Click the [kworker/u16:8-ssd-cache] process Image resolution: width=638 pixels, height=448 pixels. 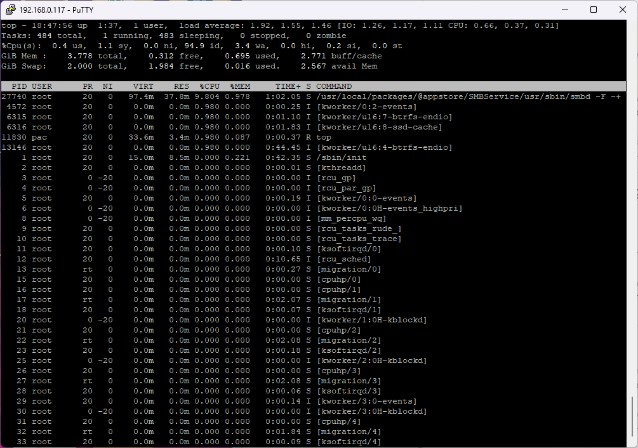click(x=379, y=127)
